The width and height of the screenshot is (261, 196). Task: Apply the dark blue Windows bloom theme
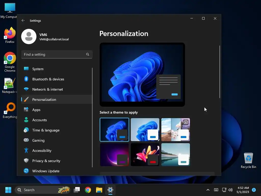tap(114, 130)
